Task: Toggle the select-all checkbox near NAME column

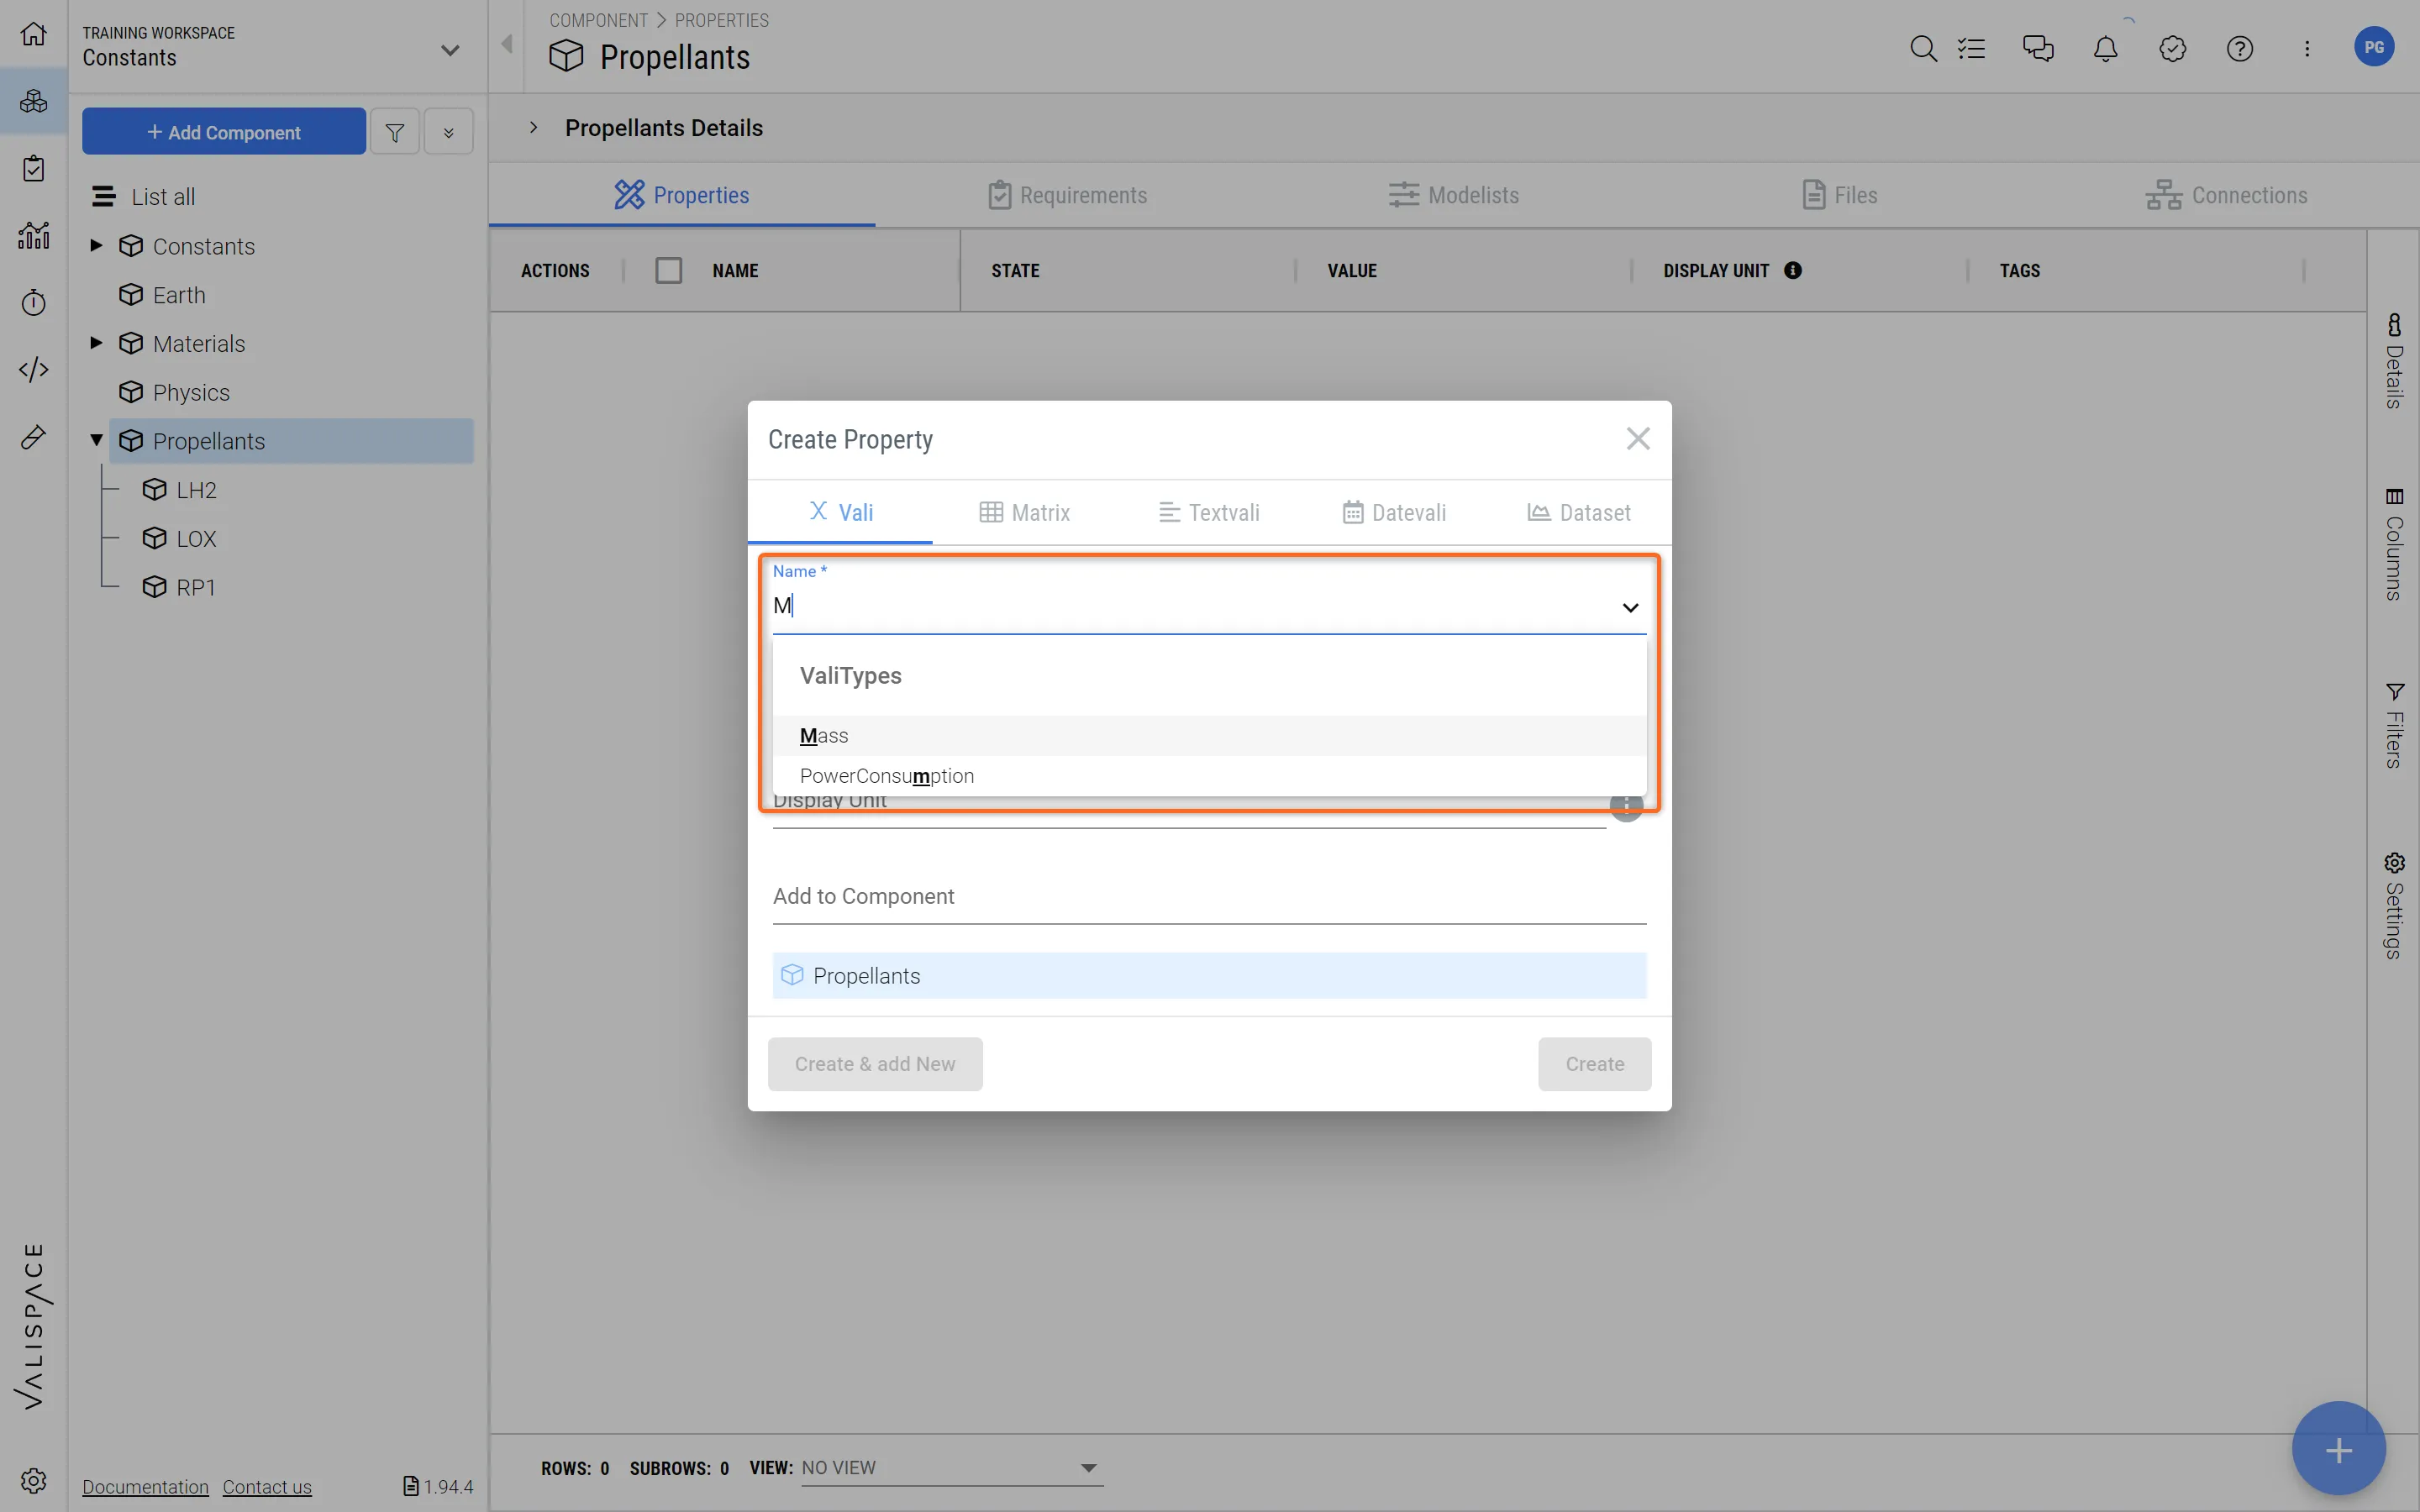Action: [668, 270]
